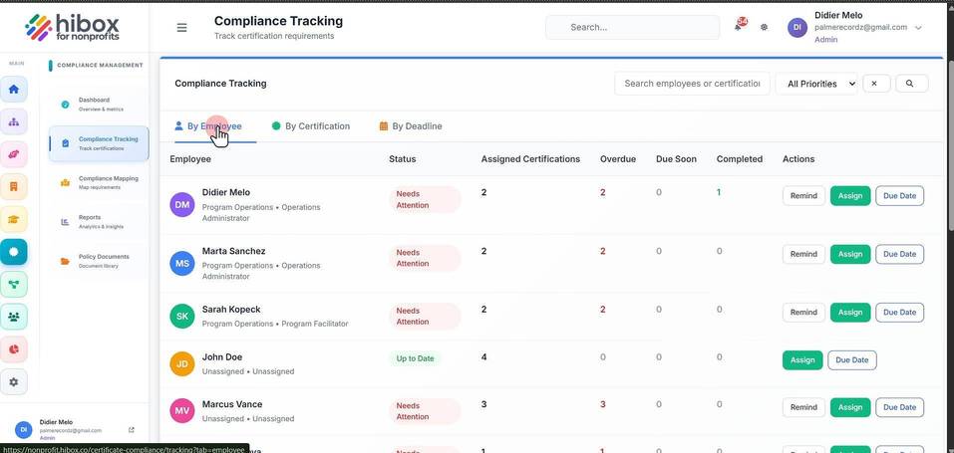The height and width of the screenshot is (453, 954).
Task: Click John Doe's Up to Date status
Action: 416,358
